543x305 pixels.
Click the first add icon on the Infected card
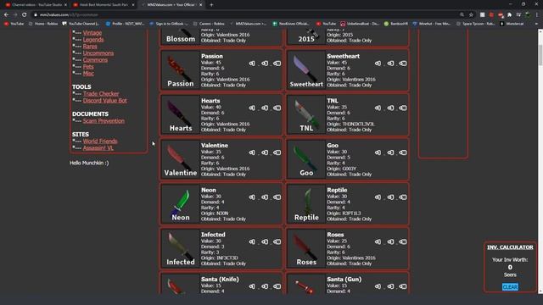[x=252, y=241]
